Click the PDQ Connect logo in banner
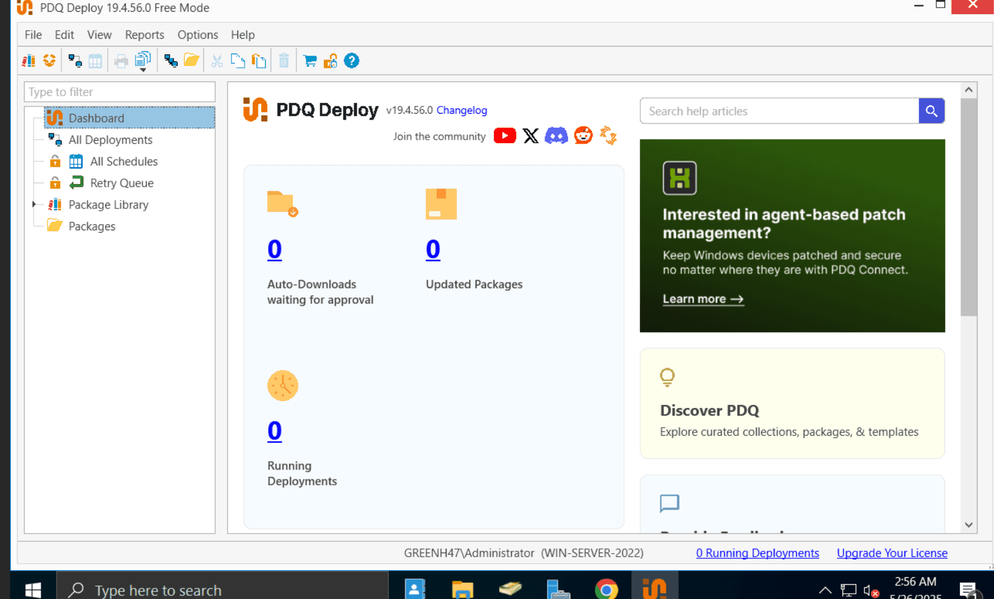 click(679, 178)
